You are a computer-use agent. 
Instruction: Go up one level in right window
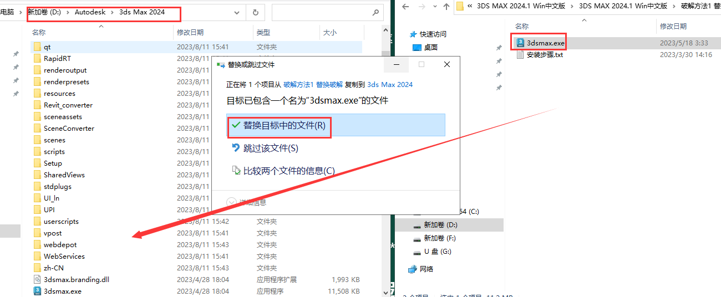[446, 7]
